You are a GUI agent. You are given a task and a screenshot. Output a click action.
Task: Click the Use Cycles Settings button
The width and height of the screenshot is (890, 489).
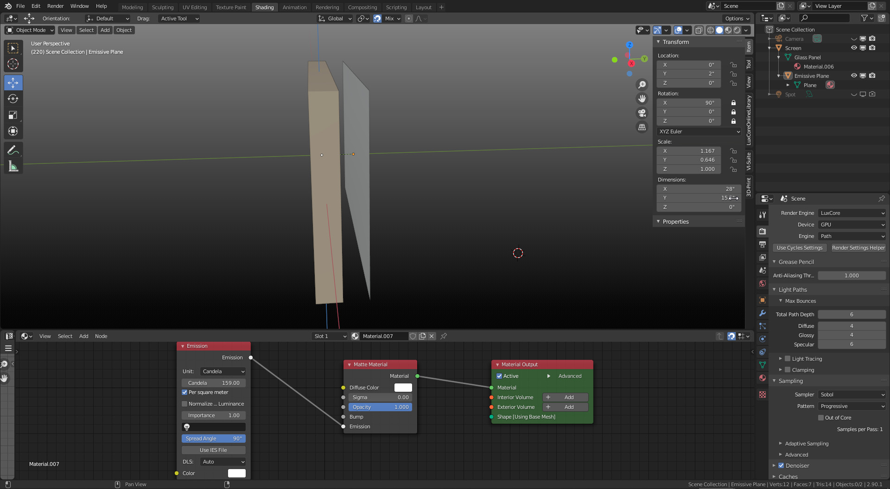pos(800,248)
